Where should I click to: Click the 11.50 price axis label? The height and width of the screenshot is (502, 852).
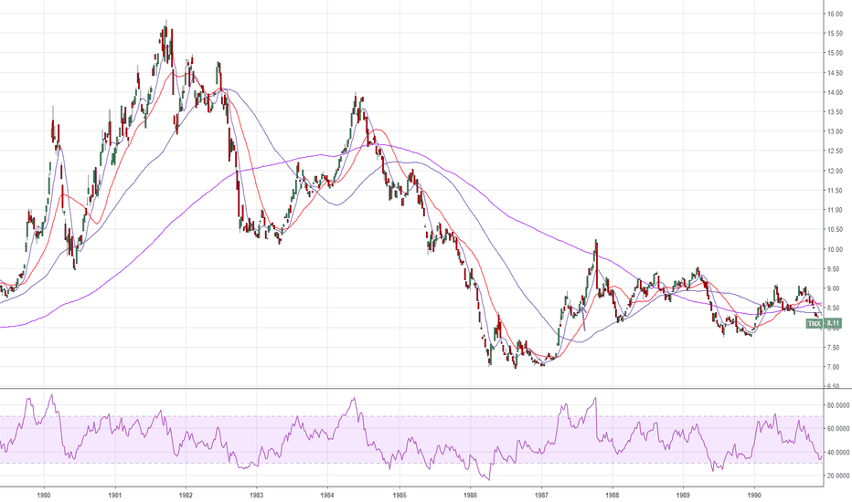click(x=835, y=191)
